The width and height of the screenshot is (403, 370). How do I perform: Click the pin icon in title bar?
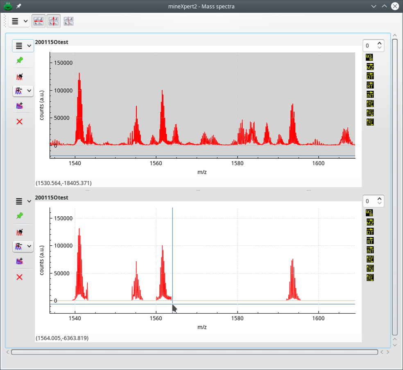click(19, 6)
